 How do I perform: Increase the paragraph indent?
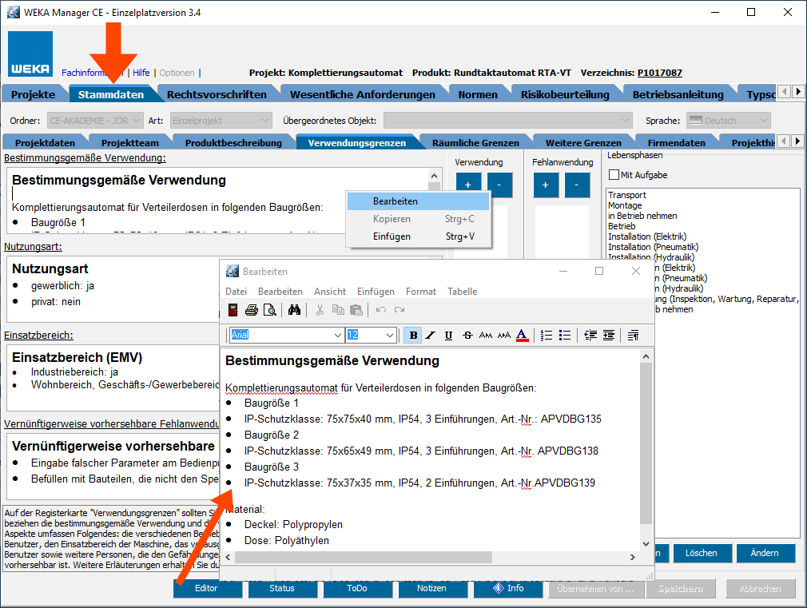(609, 336)
